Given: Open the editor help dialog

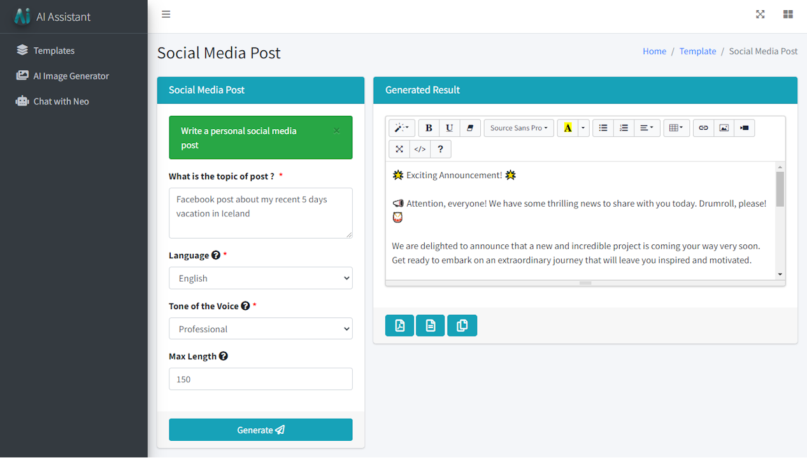Looking at the screenshot, I should (x=440, y=148).
